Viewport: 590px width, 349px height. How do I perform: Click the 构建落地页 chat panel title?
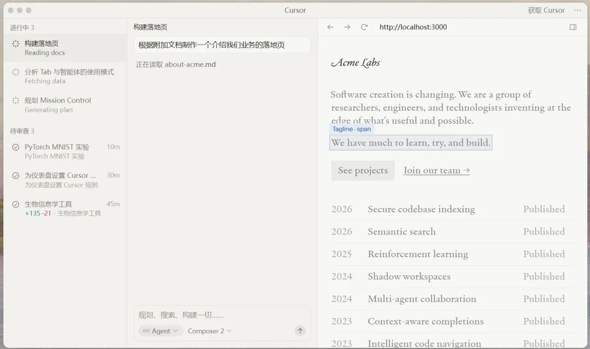coord(150,27)
